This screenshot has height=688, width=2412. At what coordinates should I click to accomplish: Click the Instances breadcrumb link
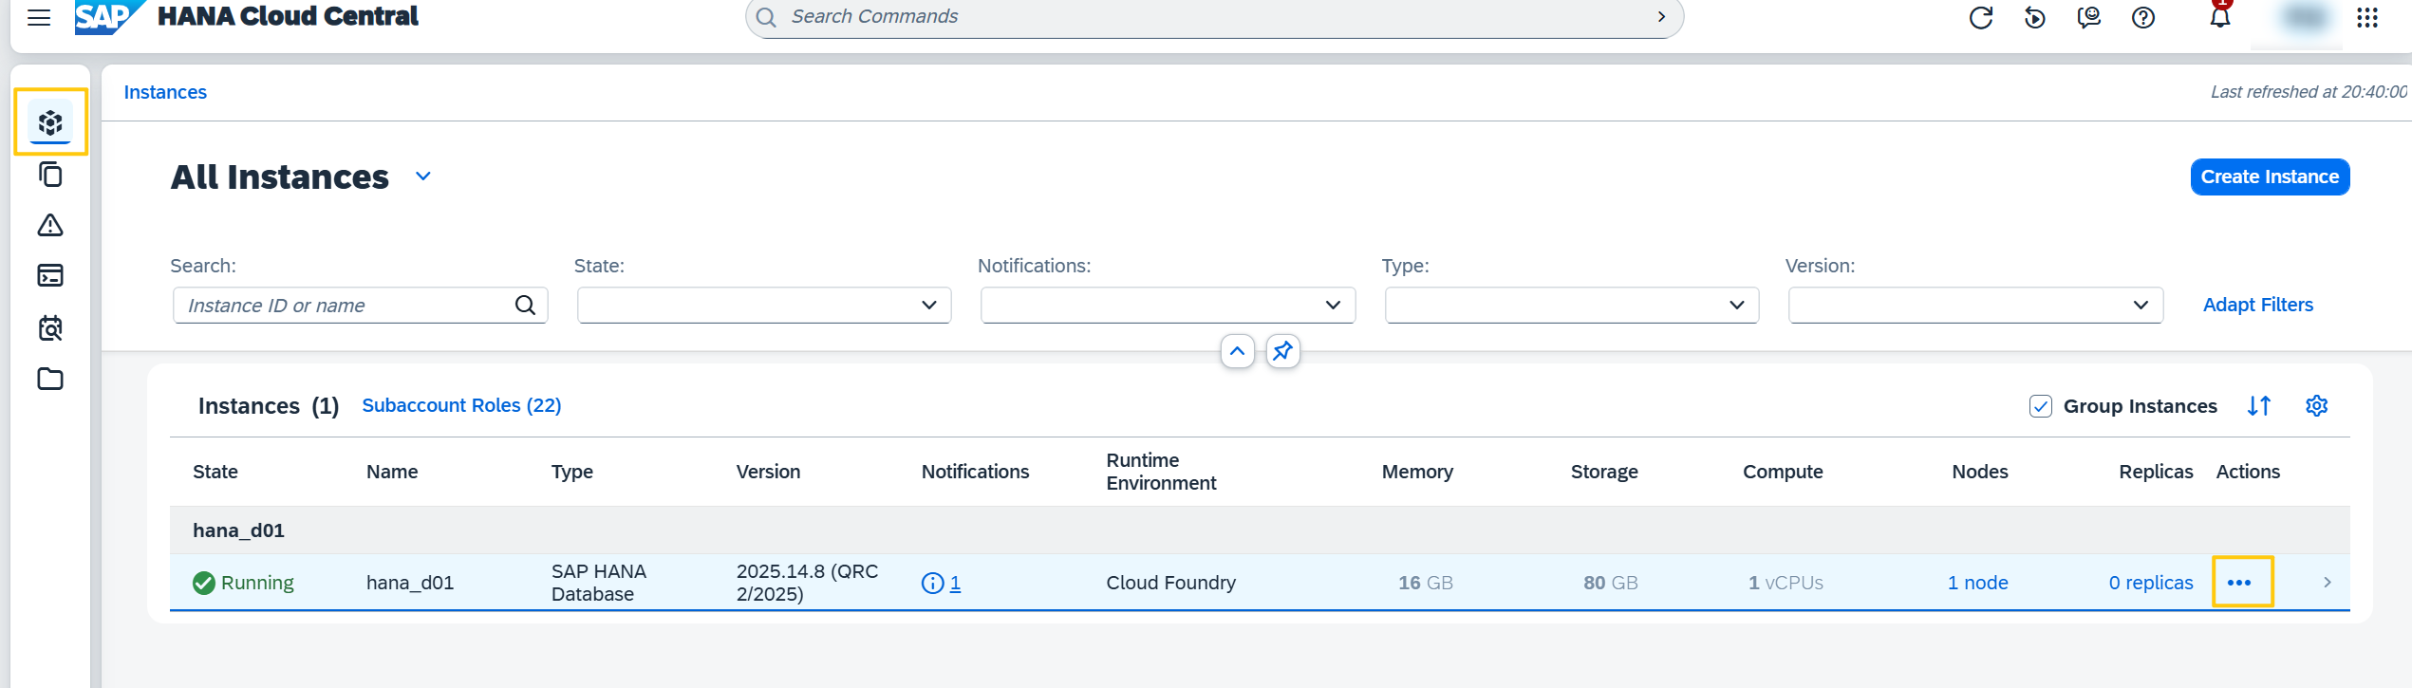165,92
